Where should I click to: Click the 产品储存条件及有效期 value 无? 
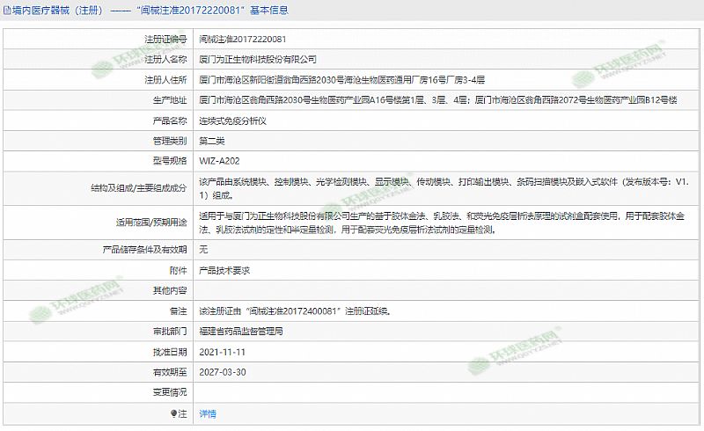(x=204, y=250)
